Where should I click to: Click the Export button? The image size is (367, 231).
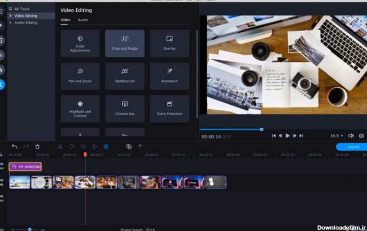pos(351,146)
